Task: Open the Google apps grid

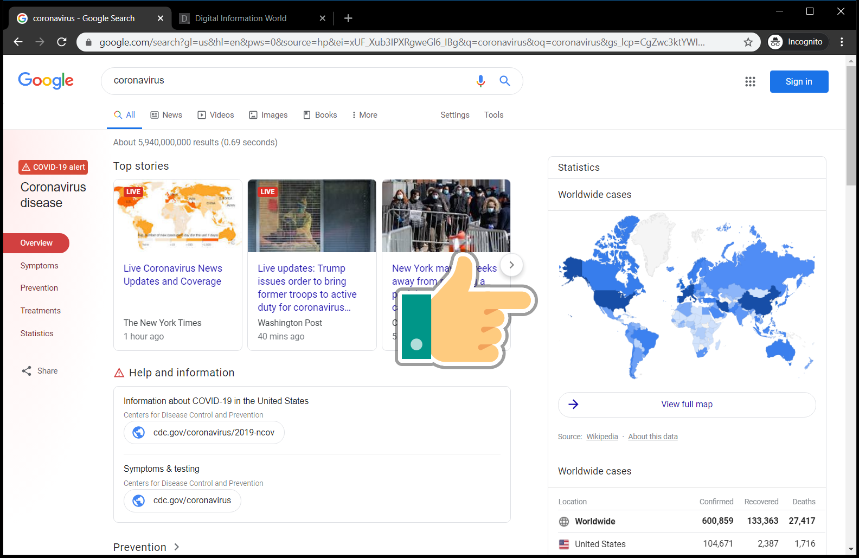Action: tap(750, 81)
